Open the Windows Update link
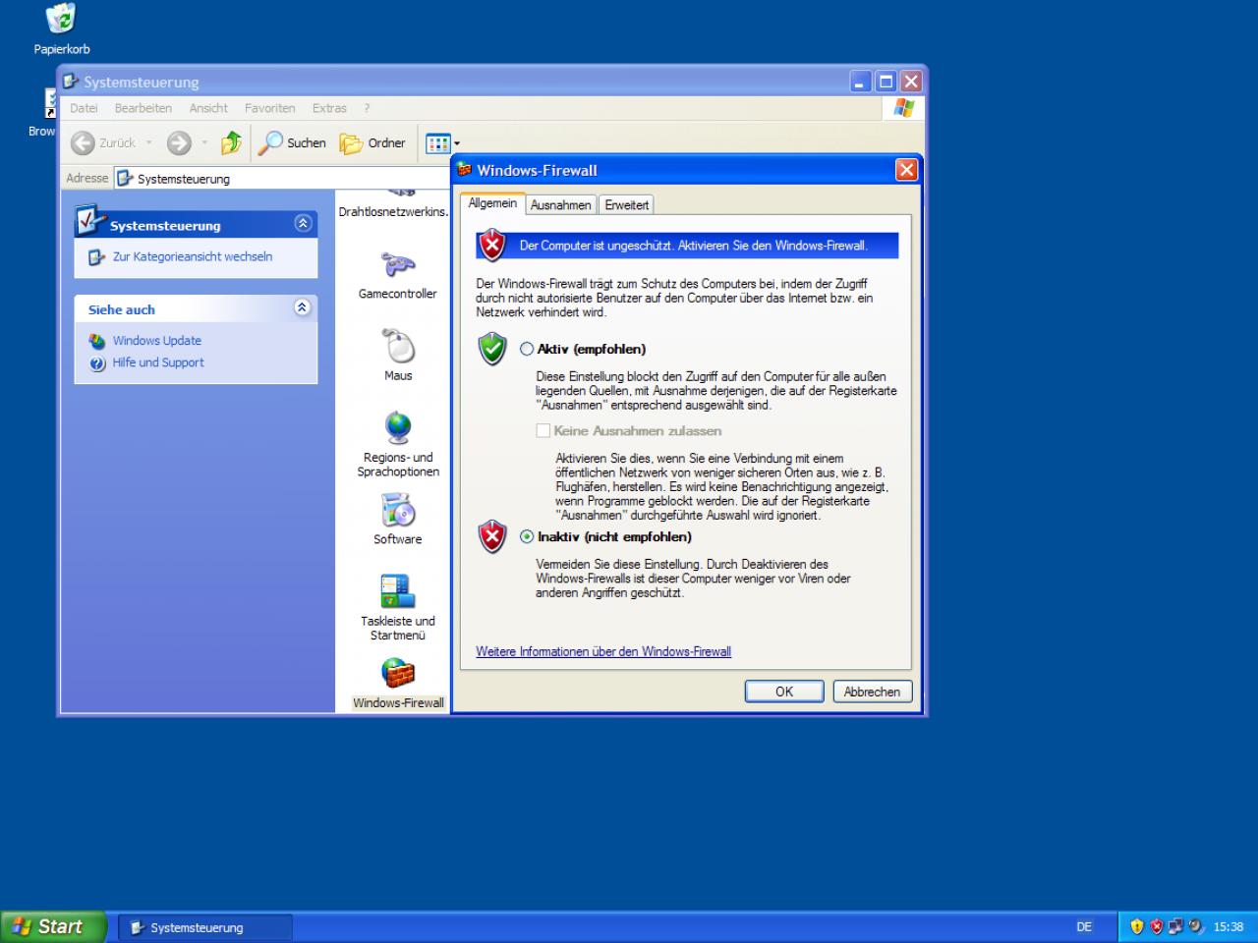This screenshot has width=1258, height=943. [x=157, y=341]
